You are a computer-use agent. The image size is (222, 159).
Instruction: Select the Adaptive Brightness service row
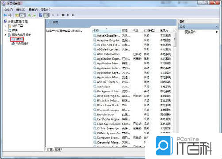(x=132, y=40)
